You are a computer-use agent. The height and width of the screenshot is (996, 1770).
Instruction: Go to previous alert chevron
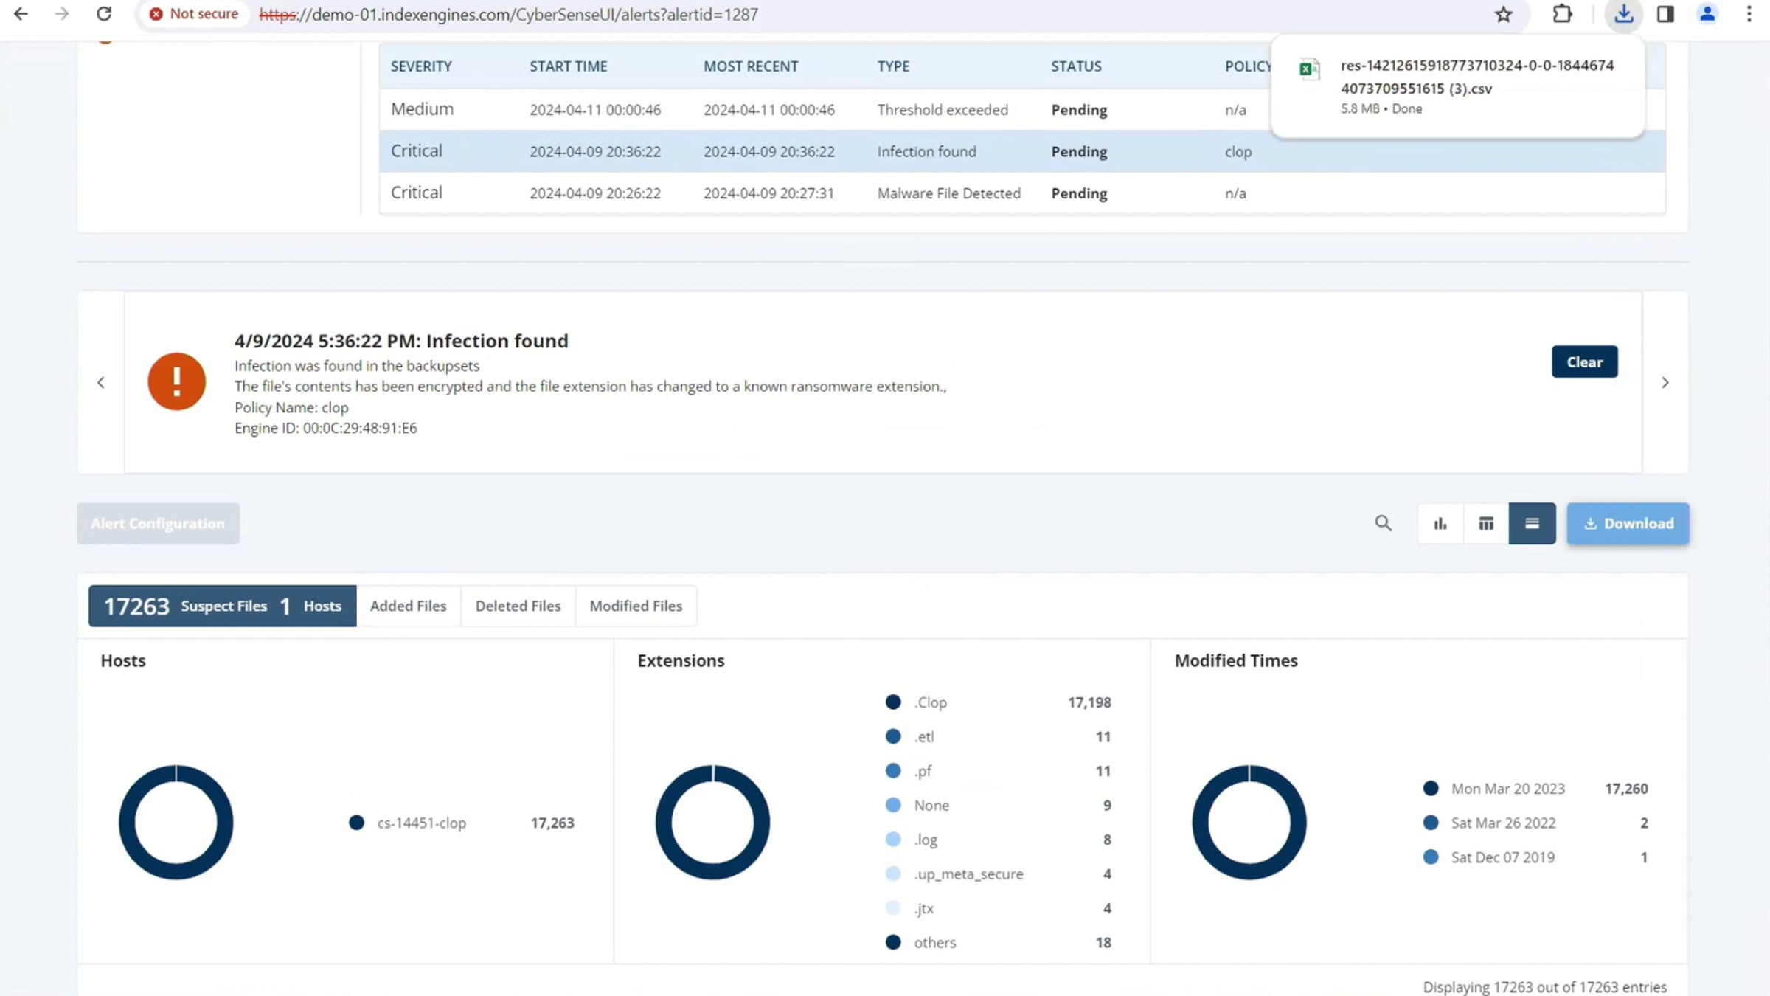pyautogui.click(x=101, y=382)
